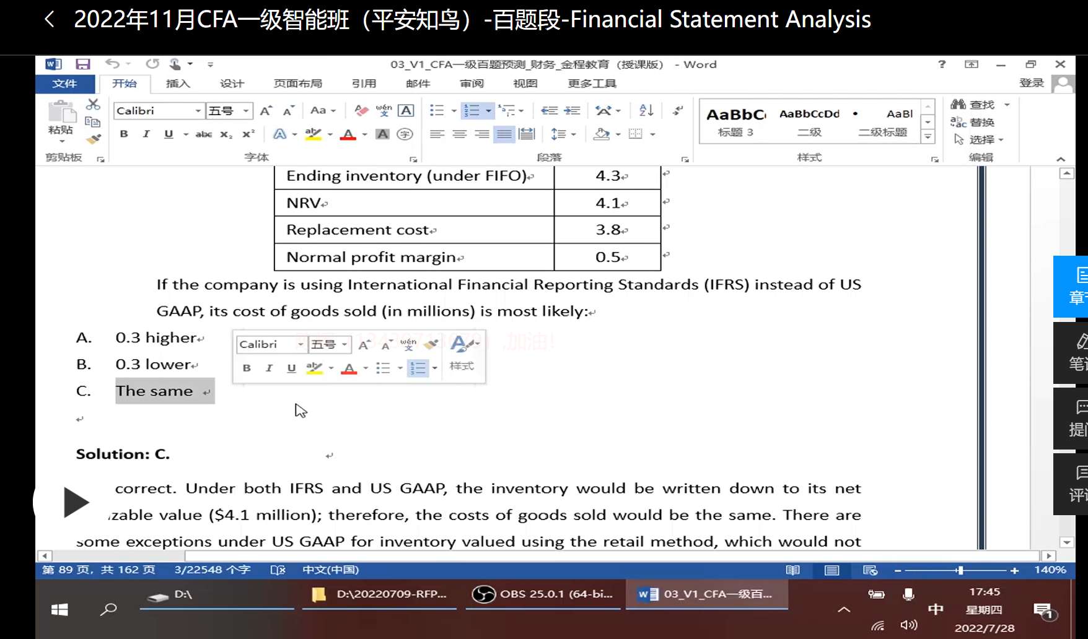Switch to the 插入 (Insert) tab
Image resolution: width=1088 pixels, height=639 pixels.
click(178, 84)
